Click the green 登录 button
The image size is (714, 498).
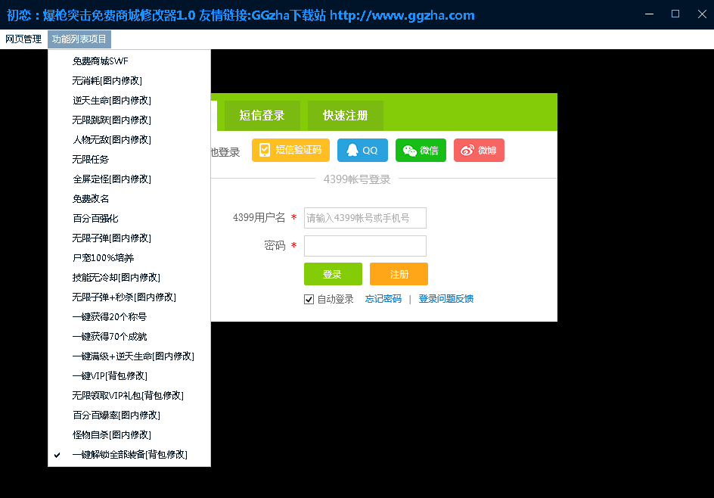pyautogui.click(x=334, y=274)
